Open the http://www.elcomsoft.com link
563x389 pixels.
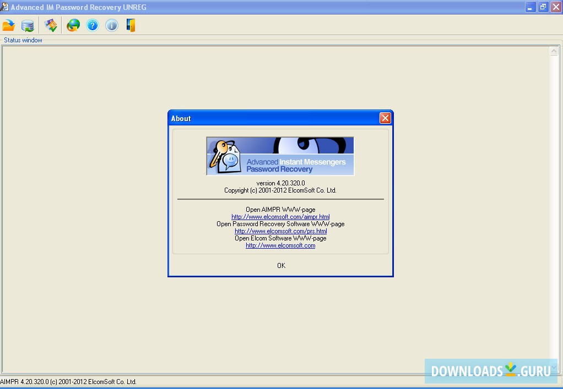click(x=280, y=245)
